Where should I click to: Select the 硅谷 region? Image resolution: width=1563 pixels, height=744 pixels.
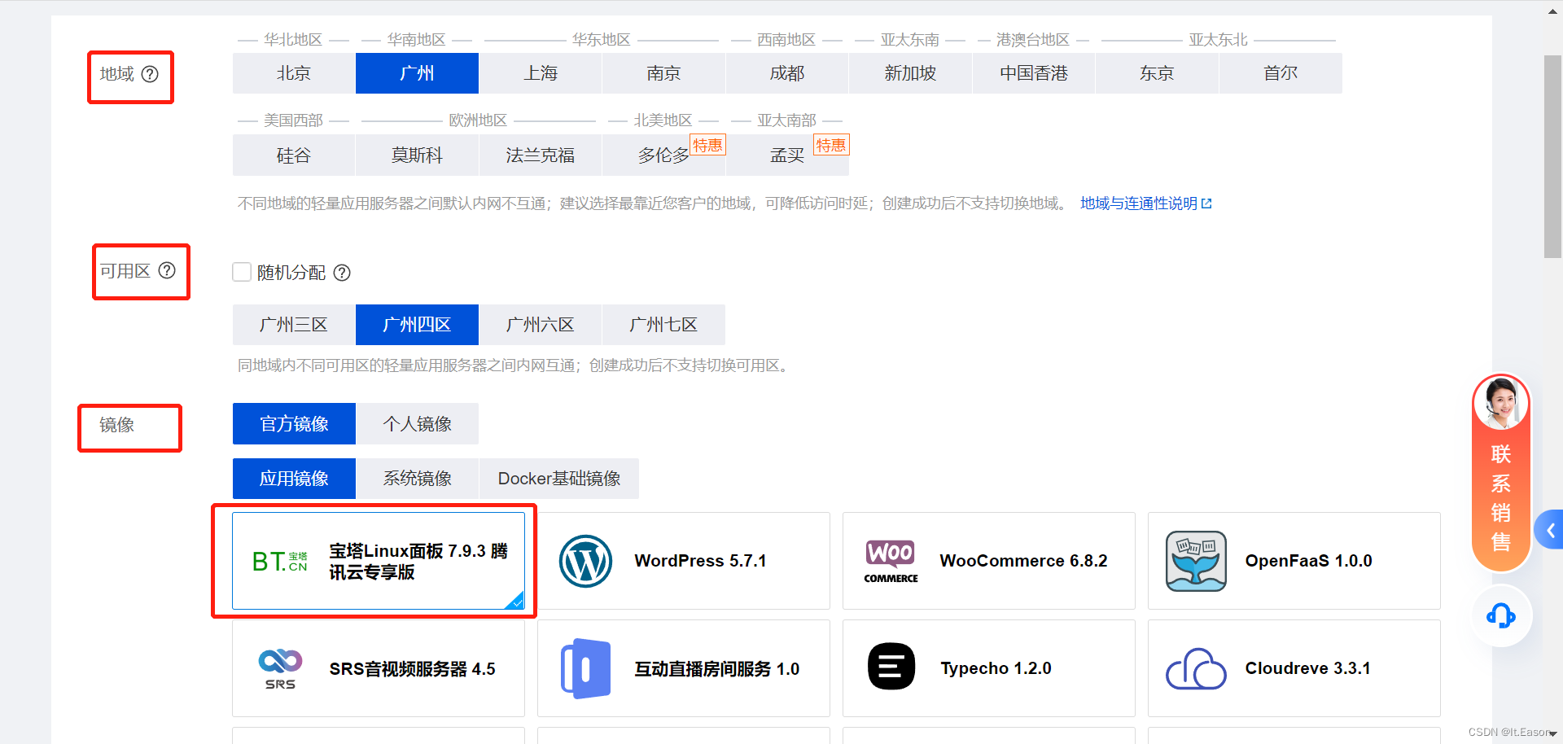(x=294, y=155)
